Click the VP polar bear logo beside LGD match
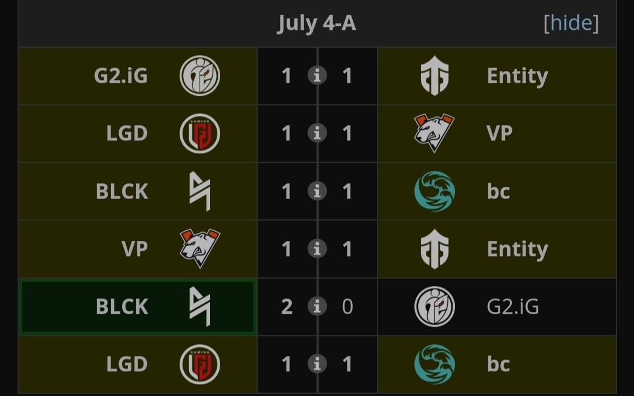Screen dimensions: 634x396 pos(434,133)
